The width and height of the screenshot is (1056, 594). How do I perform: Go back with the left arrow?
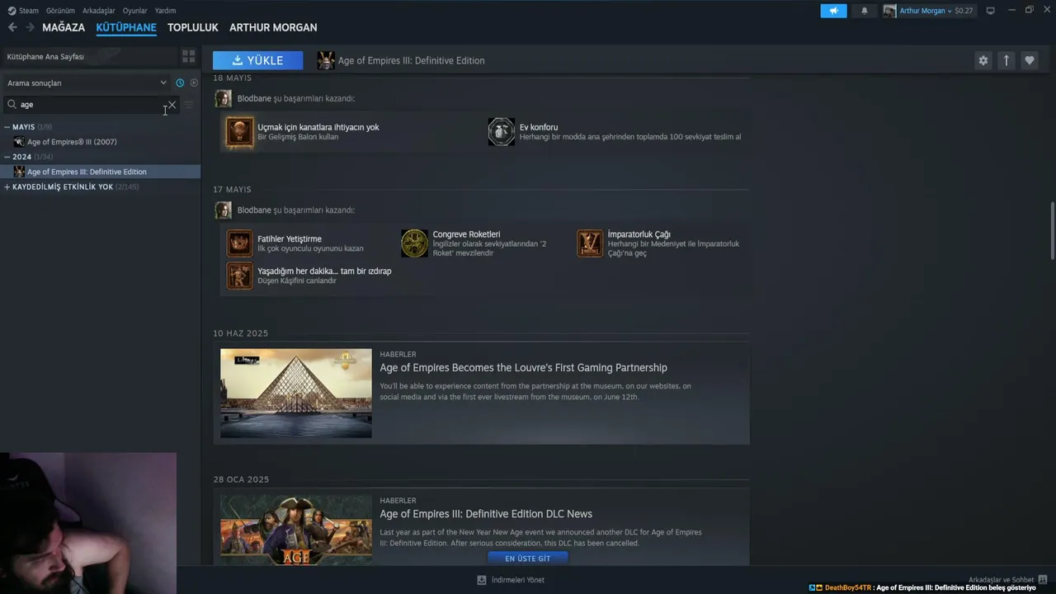(x=12, y=27)
